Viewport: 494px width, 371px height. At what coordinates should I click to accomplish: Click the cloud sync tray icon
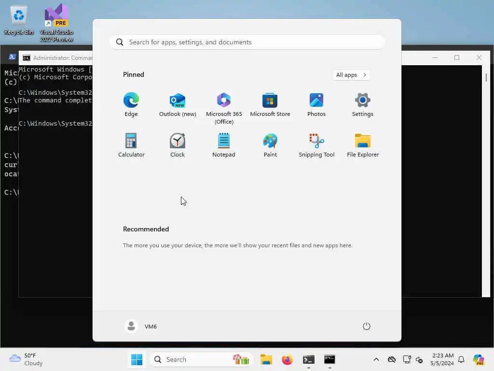coord(392,359)
